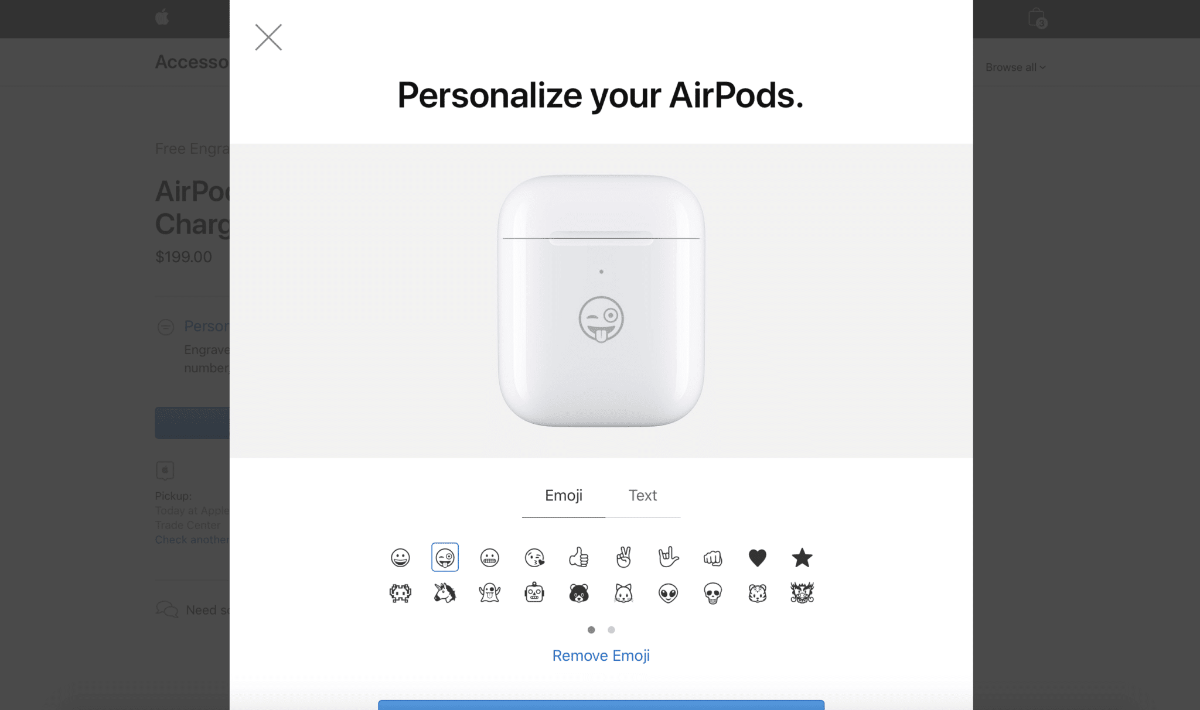1200x710 pixels.
Task: Select the skull emoji
Action: (x=712, y=594)
